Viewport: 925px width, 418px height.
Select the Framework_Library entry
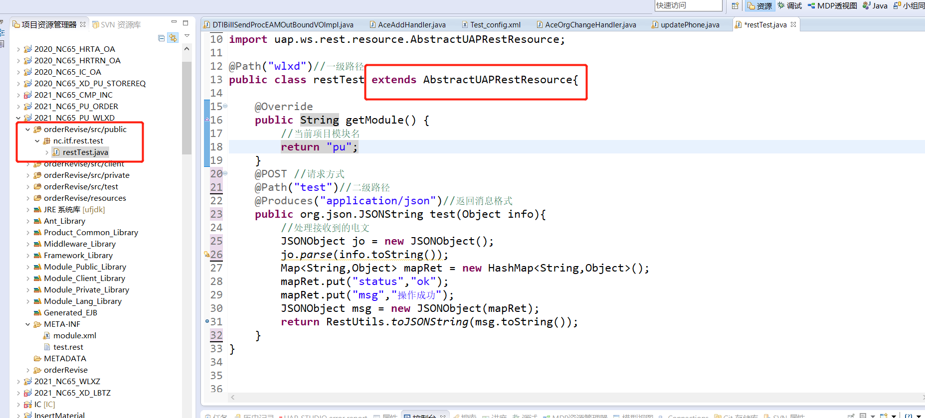point(78,256)
